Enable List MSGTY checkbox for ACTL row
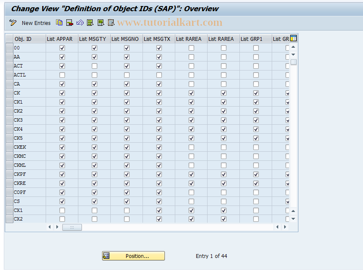 (94, 75)
